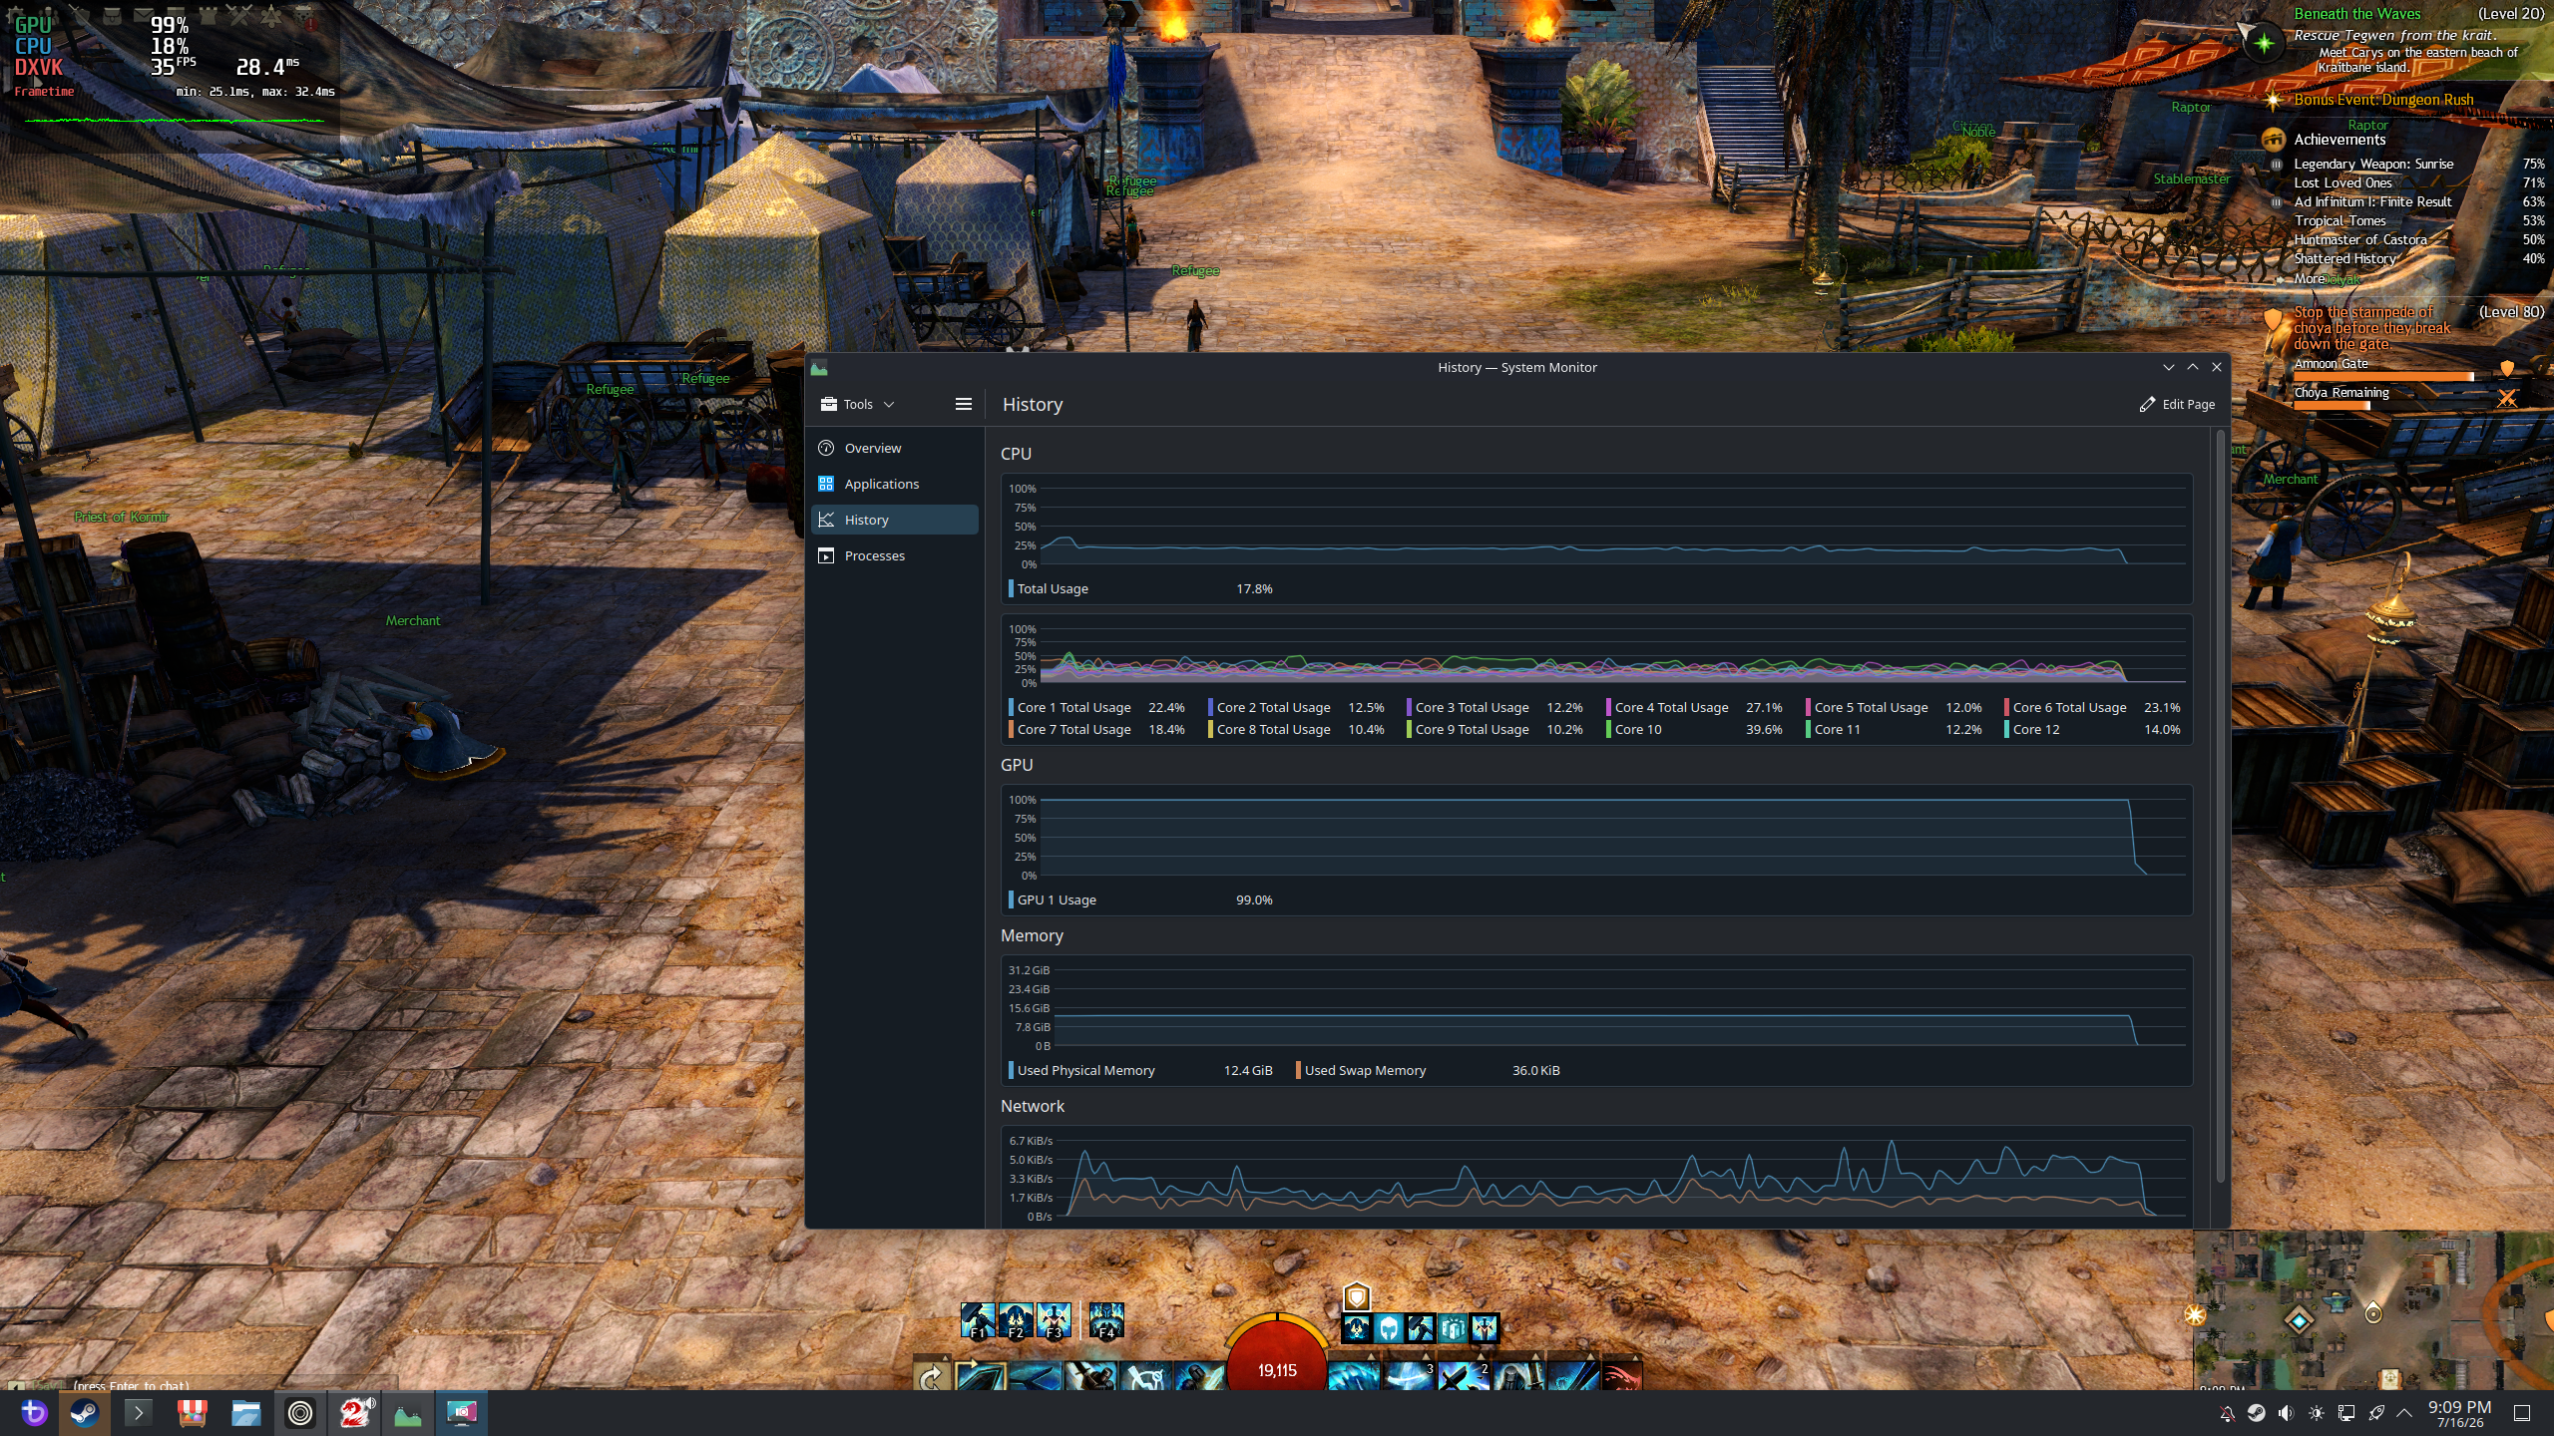Click the More link under achievements

pos(2309,278)
